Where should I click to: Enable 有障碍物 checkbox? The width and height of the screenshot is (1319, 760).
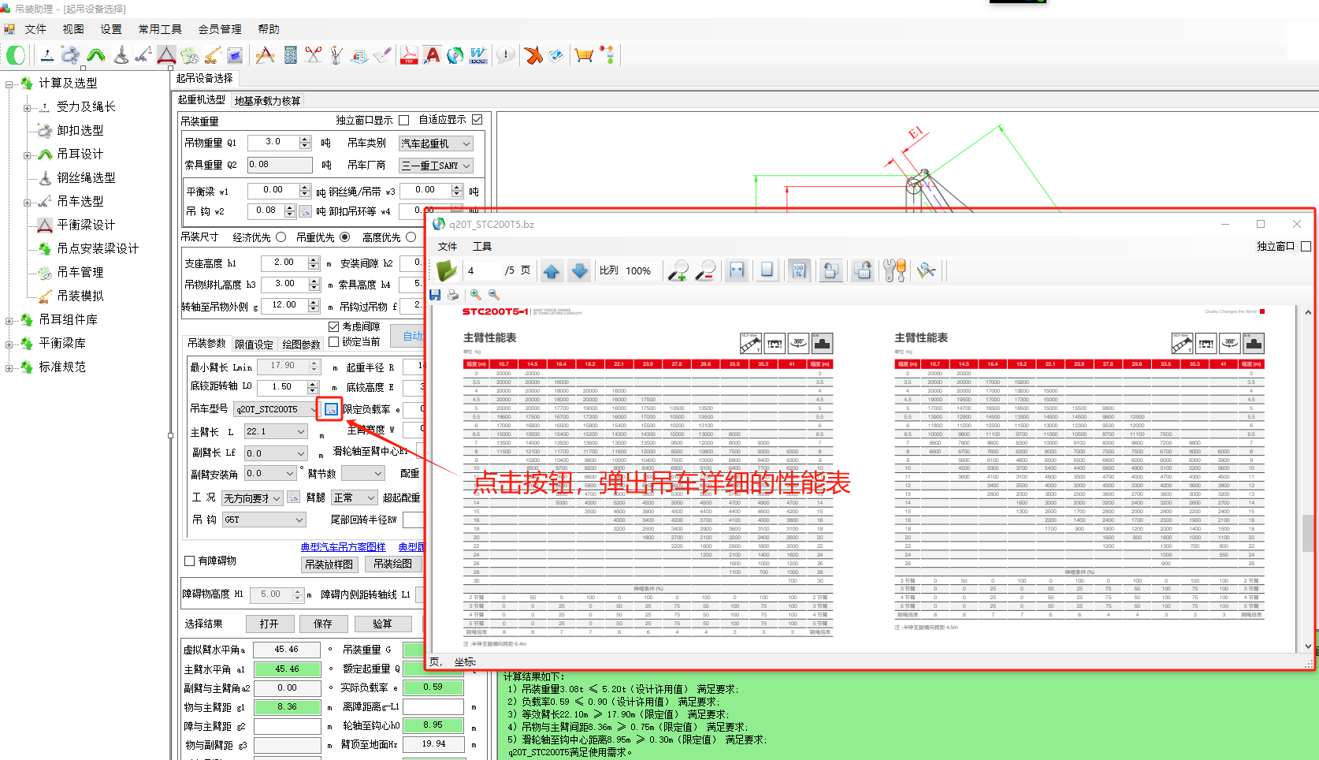(189, 561)
